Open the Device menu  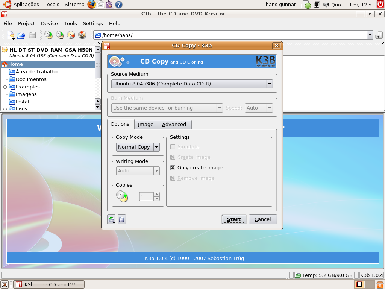49,24
